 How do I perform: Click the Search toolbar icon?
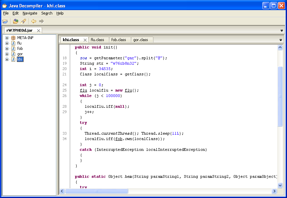[x=23, y=21]
